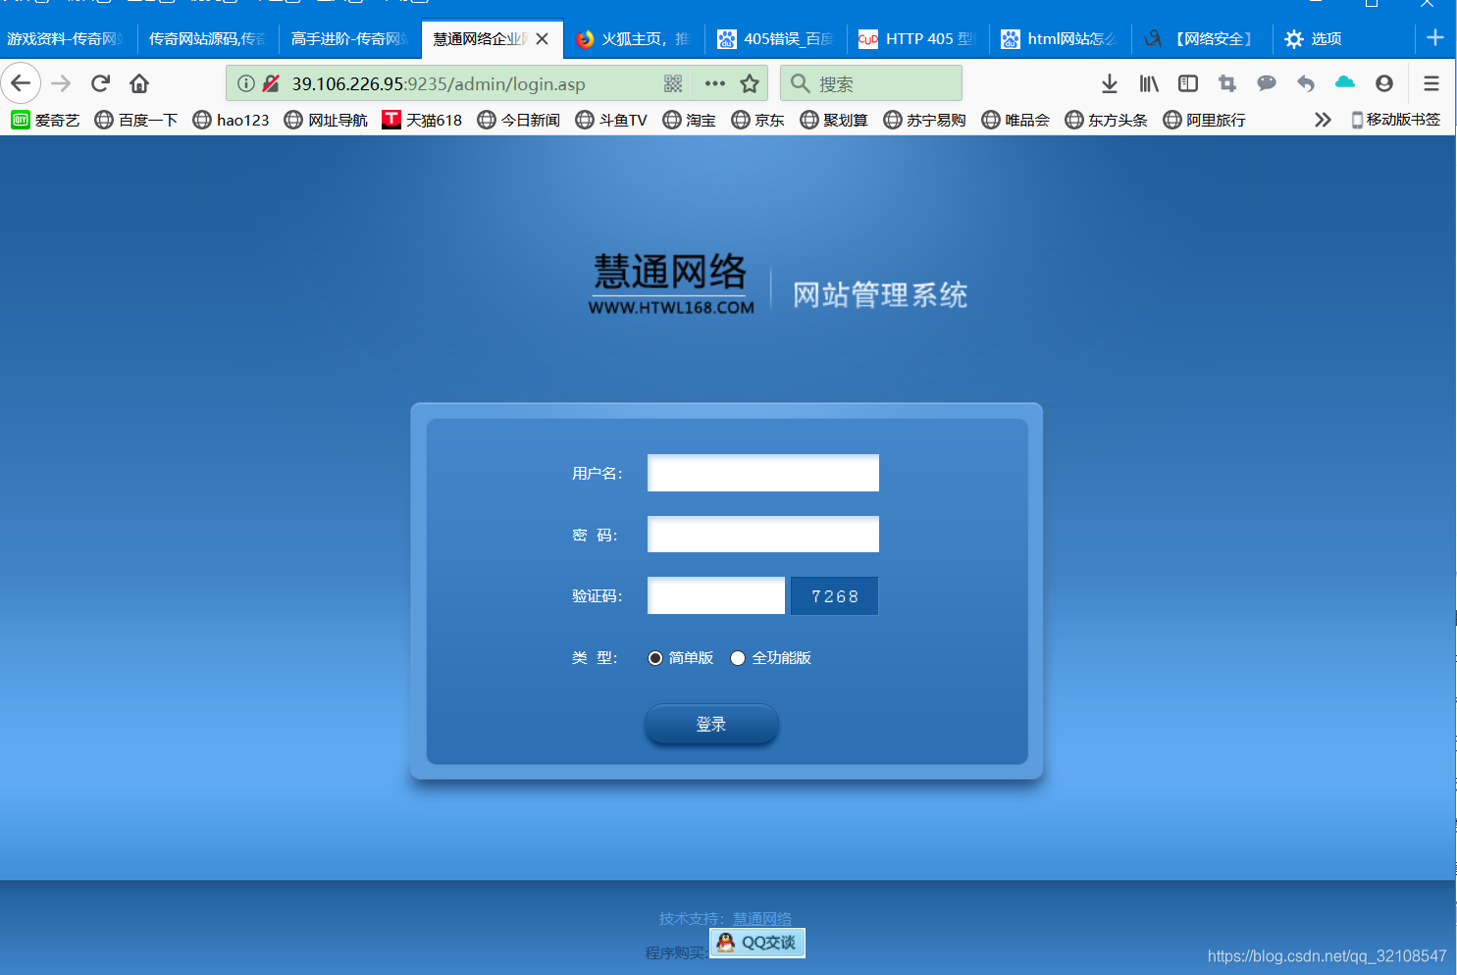Viewport: 1457px width, 975px height.
Task: Click the 搜索 search box
Action: 871,83
